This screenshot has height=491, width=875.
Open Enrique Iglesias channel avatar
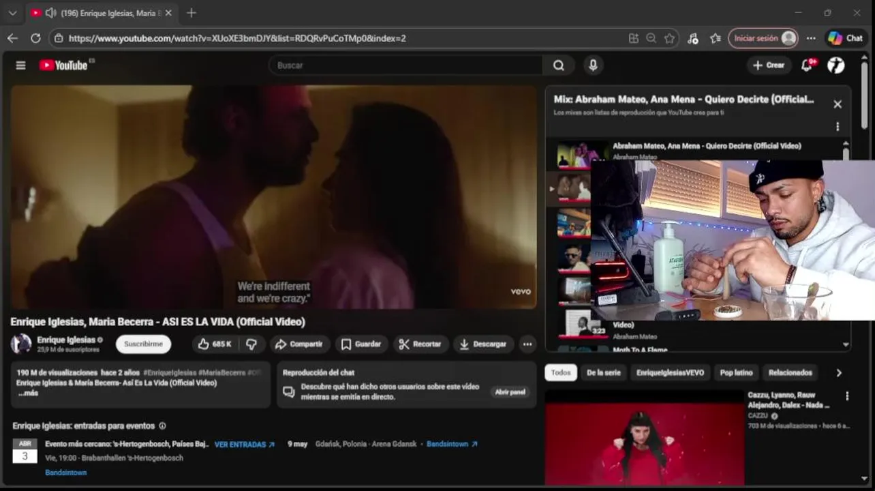[21, 344]
